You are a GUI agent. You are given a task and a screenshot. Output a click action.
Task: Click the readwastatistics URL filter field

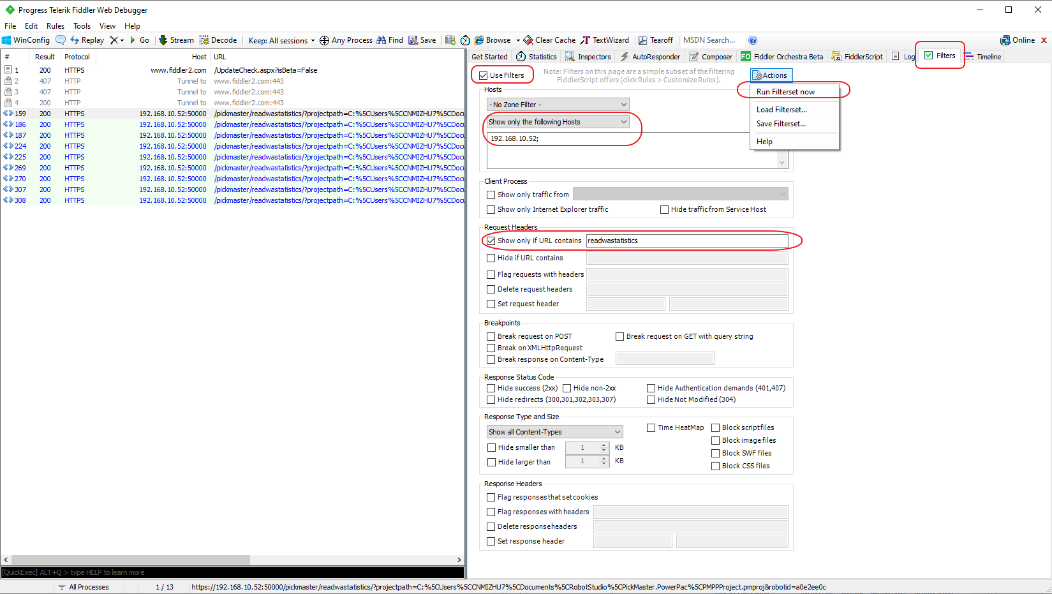point(687,241)
